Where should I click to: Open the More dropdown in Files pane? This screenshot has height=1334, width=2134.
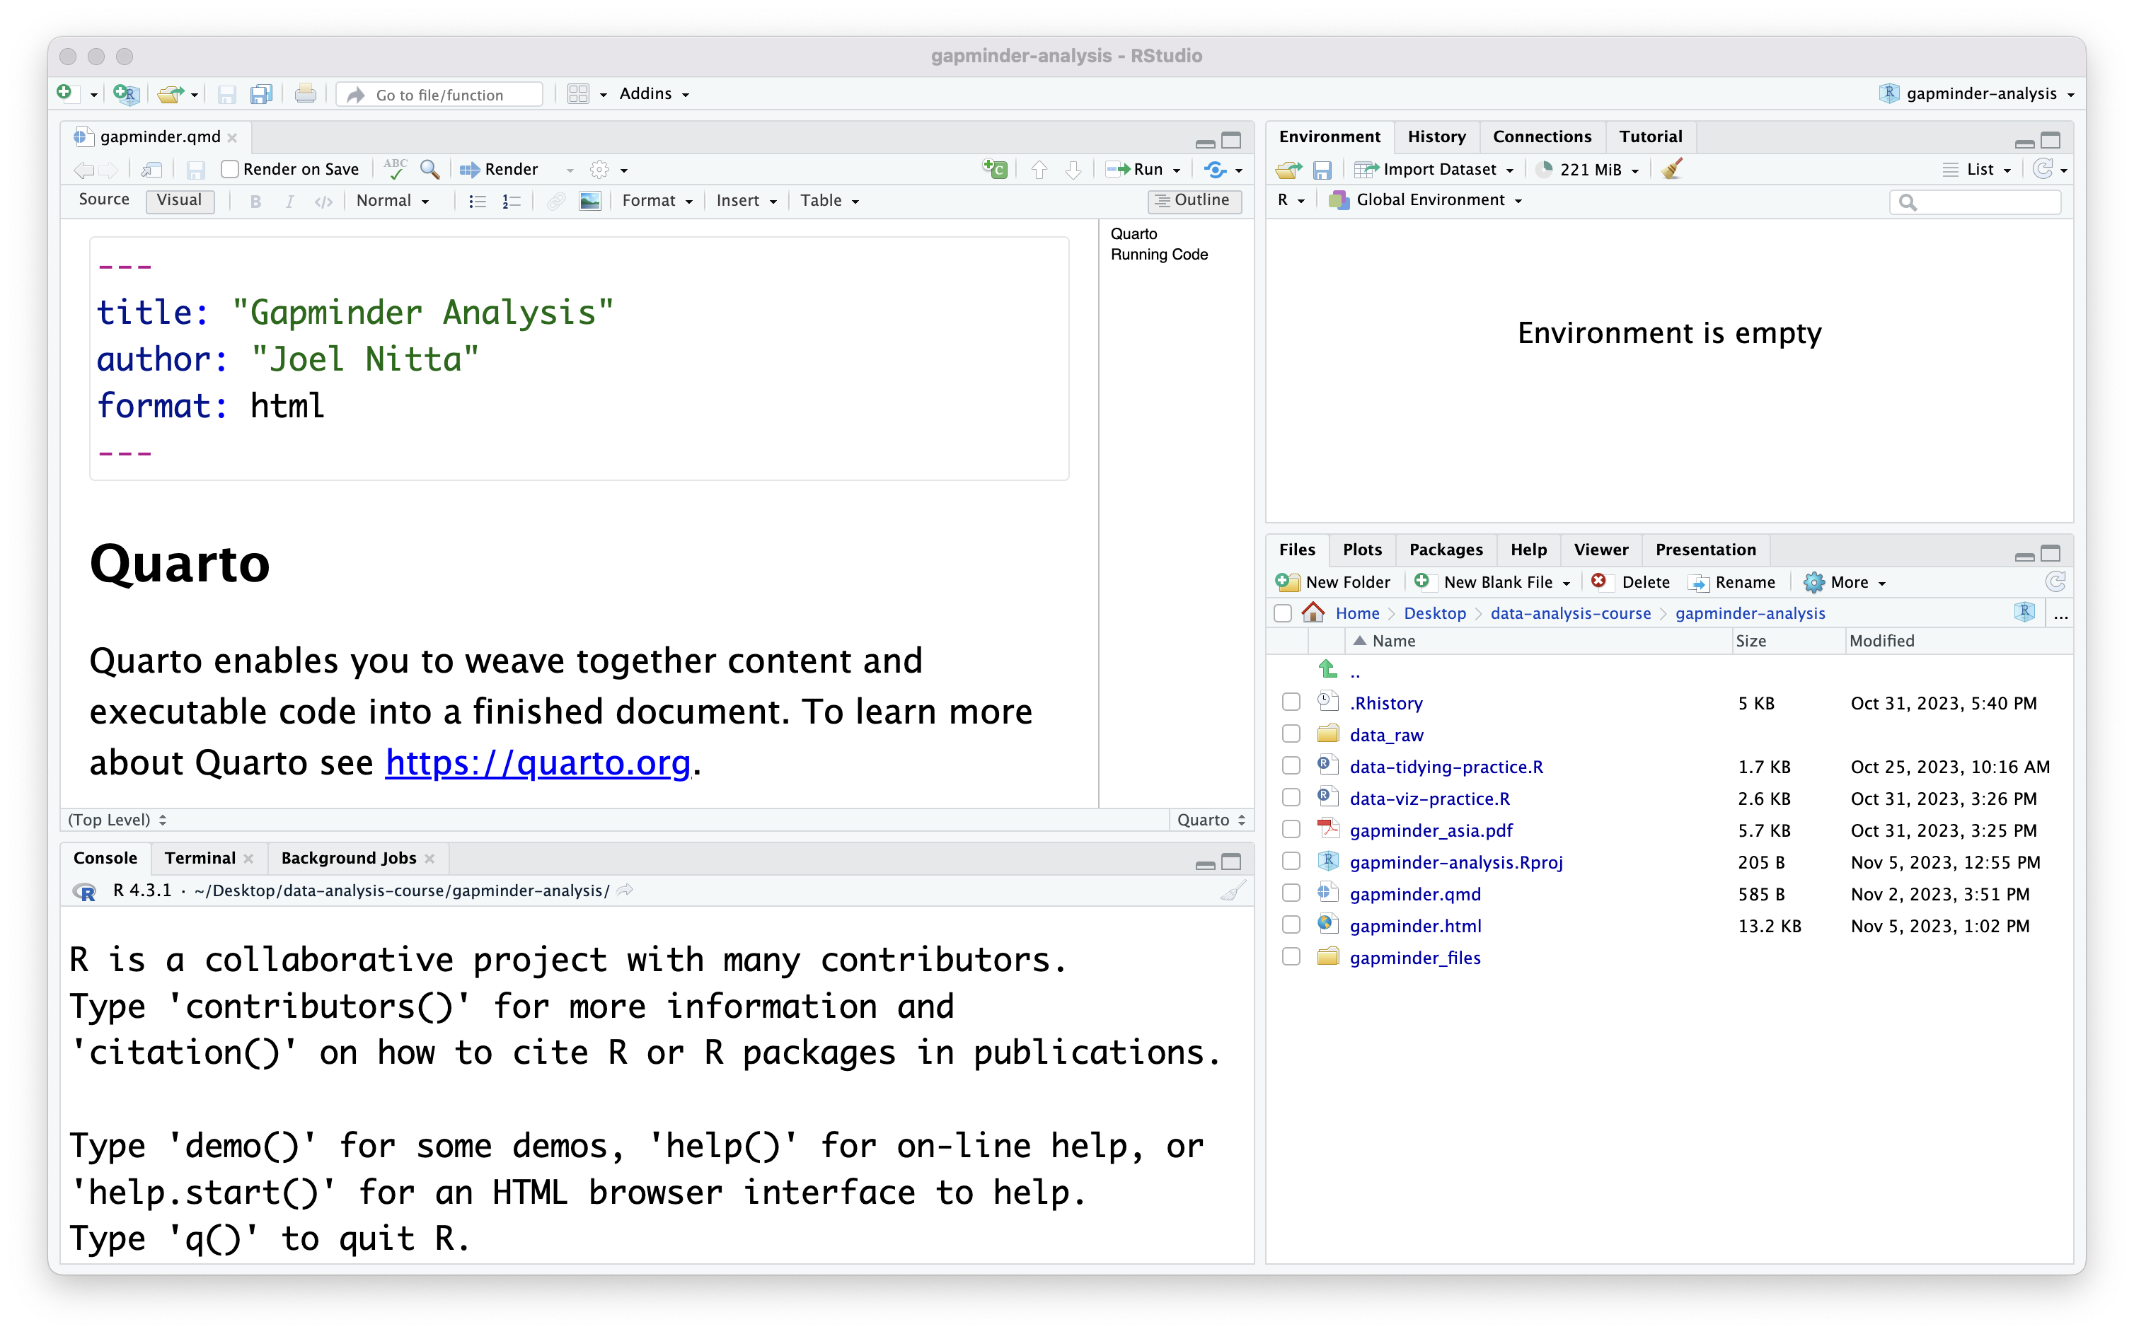pyautogui.click(x=1848, y=582)
